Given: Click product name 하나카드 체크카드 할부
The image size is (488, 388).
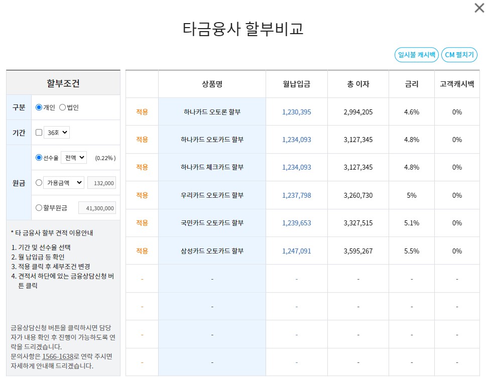Looking at the screenshot, I should coord(212,167).
